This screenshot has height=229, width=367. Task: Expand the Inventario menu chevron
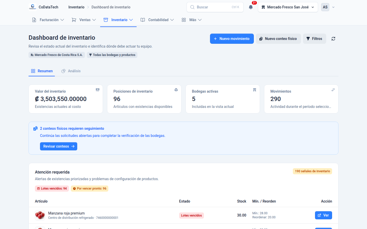[x=131, y=20]
